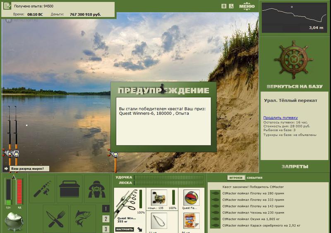Viewport: 331px width, 233px height.
Task: Click the fishing hook thumbnail
Action: (x=159, y=221)
